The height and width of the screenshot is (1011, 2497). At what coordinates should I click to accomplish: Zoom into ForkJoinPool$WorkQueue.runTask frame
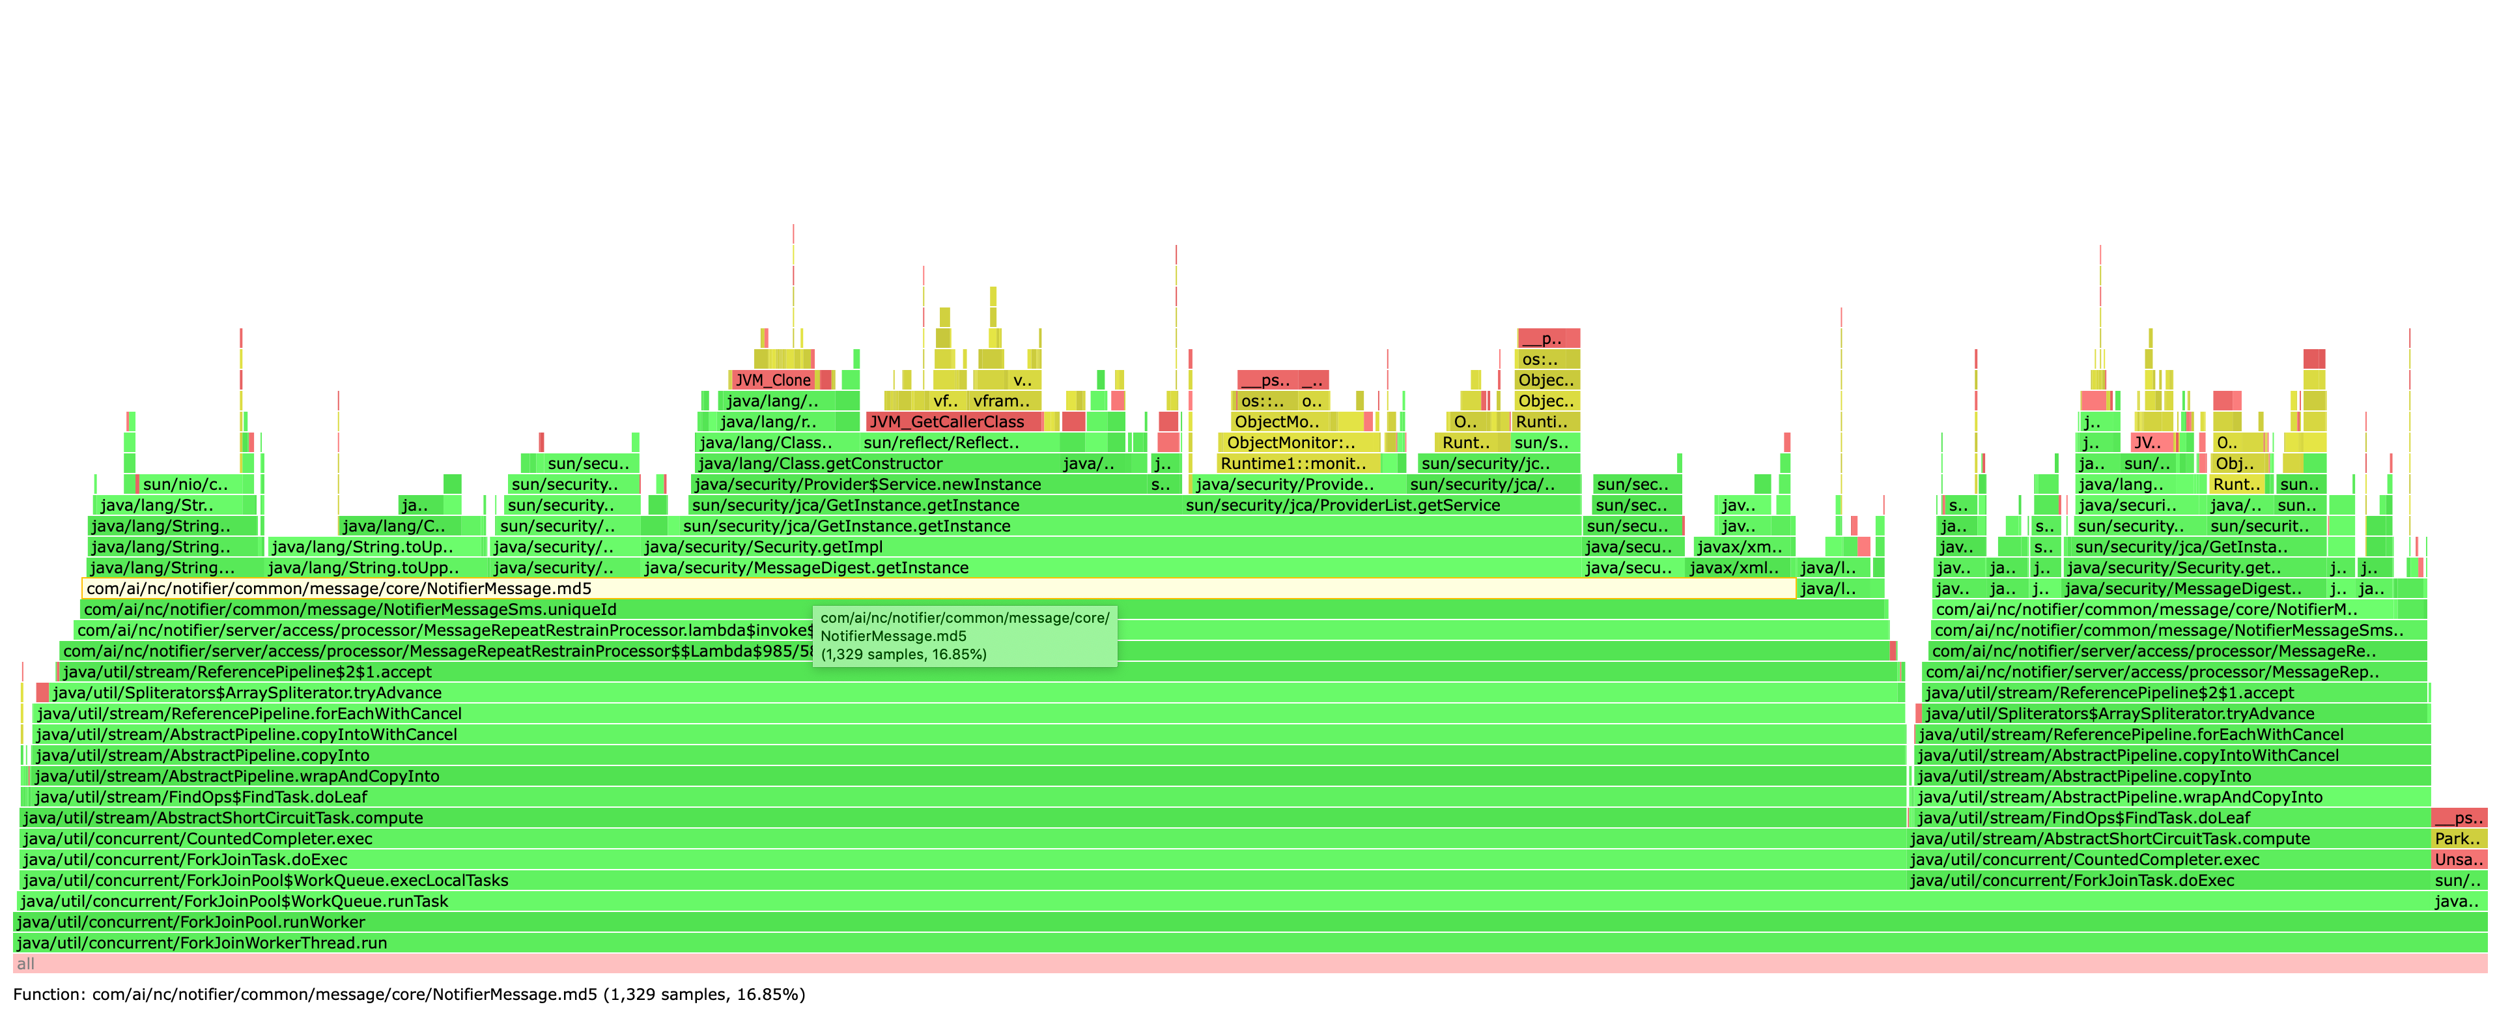click(1224, 902)
